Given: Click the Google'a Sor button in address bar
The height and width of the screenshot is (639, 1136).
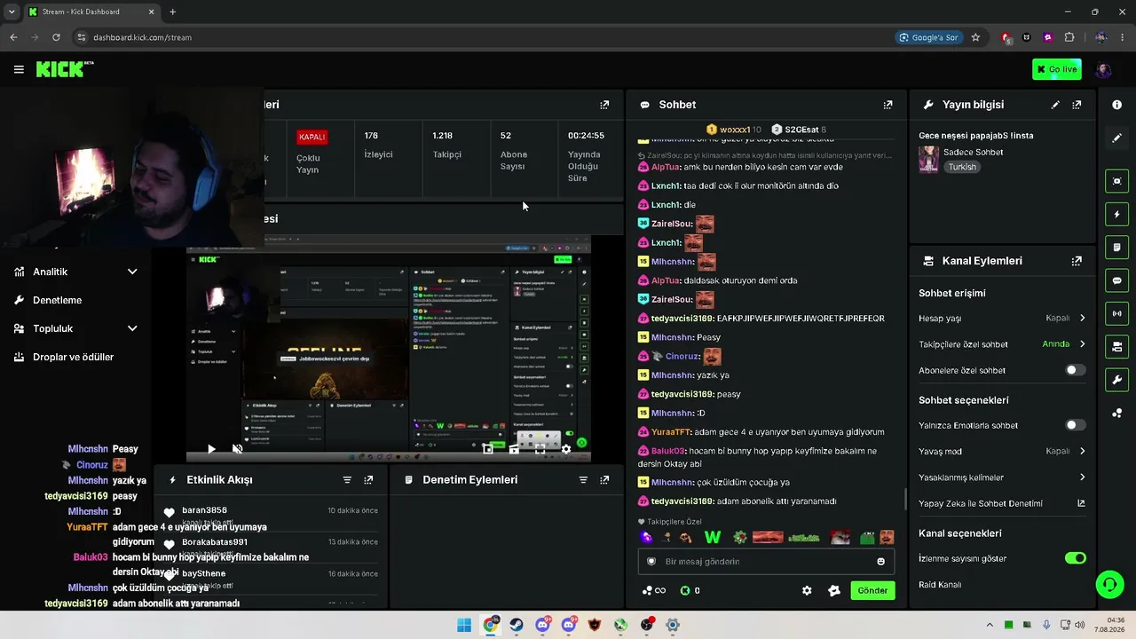Looking at the screenshot, I should (928, 37).
